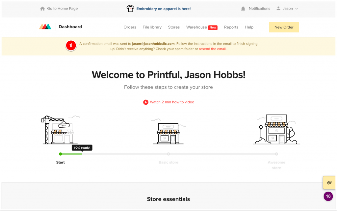The width and height of the screenshot is (337, 211).
Task: Click the 10% ready progress marker
Action: (x=82, y=148)
